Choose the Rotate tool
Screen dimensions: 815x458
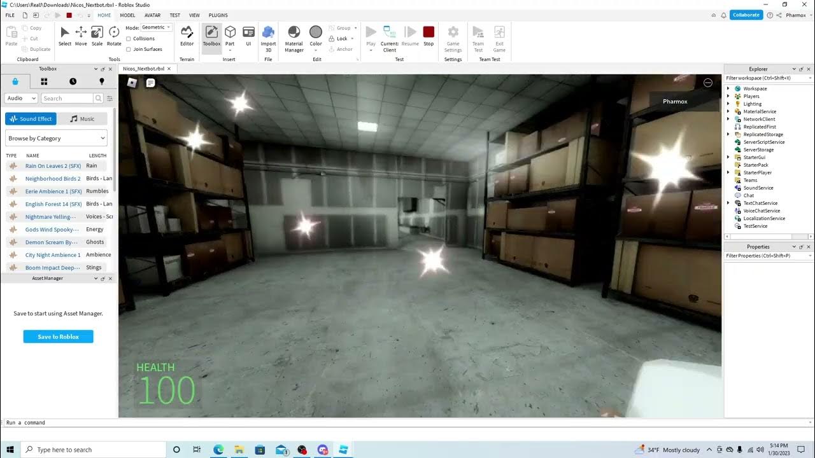[x=114, y=36]
